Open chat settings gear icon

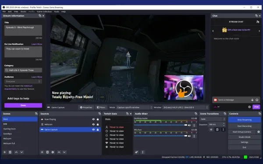(x=249, y=107)
